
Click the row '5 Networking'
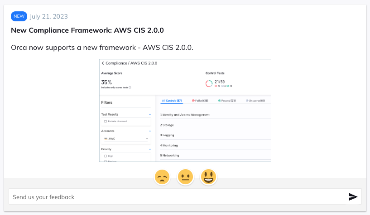coord(215,155)
